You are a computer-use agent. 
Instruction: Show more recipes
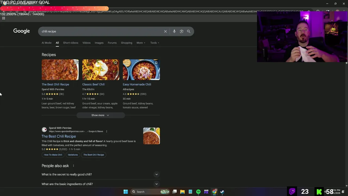tap(100, 115)
